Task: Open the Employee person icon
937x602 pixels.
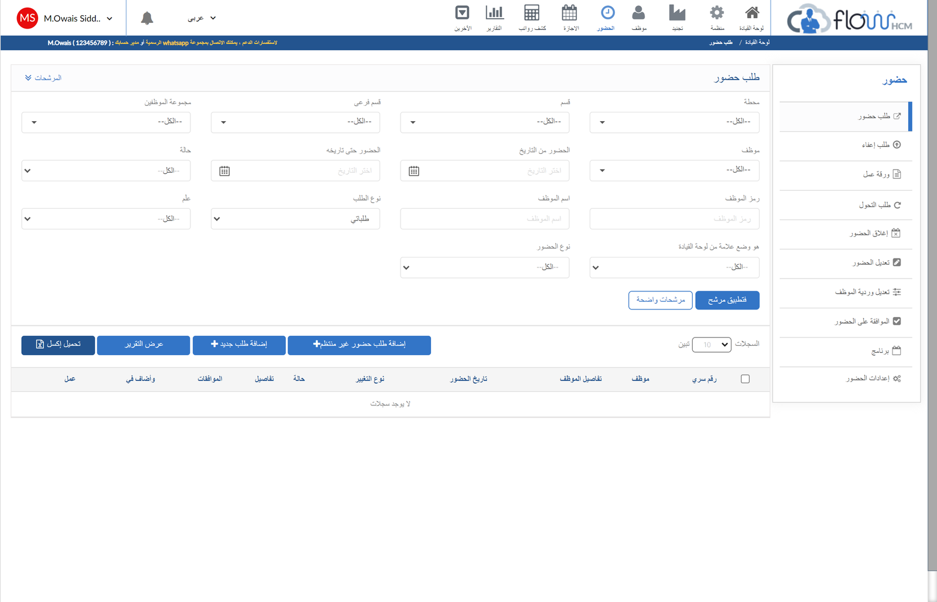Action: [639, 13]
